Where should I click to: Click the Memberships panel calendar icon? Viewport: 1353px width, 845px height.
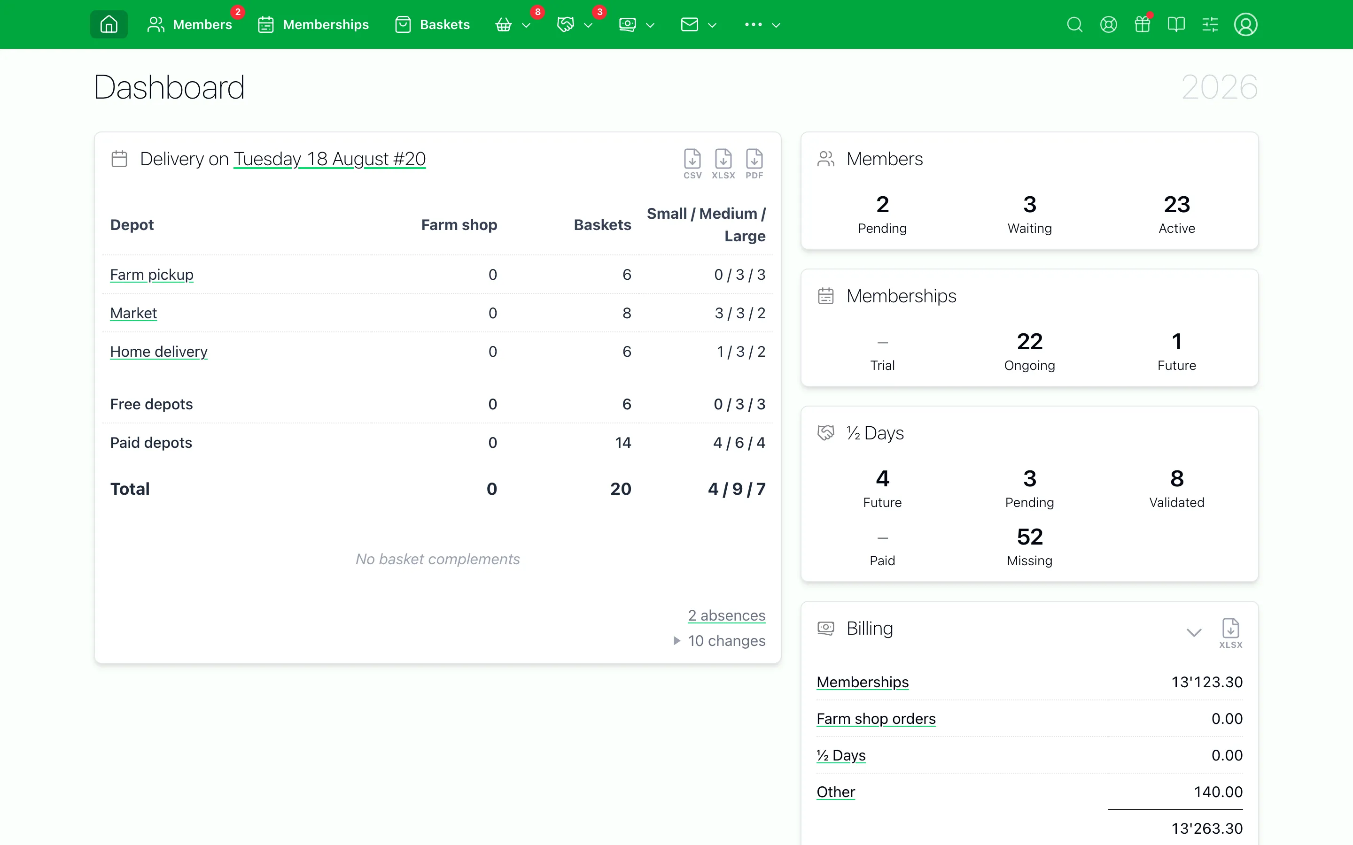tap(826, 296)
